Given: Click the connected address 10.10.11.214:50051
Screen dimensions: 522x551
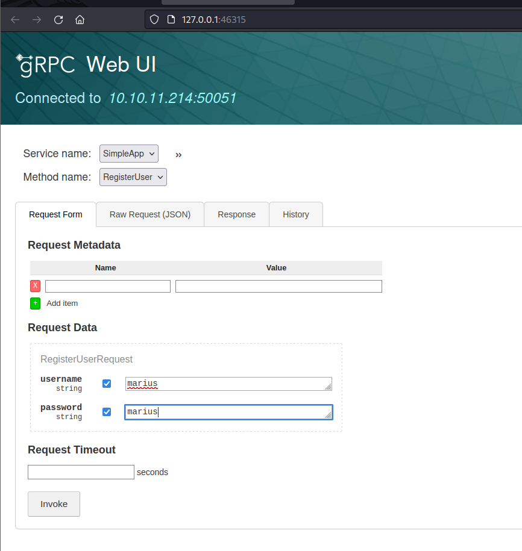Looking at the screenshot, I should 172,98.
